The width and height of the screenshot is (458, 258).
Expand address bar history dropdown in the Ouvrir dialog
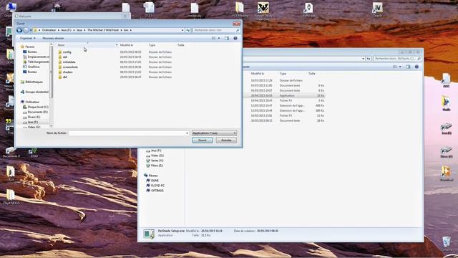182,30
